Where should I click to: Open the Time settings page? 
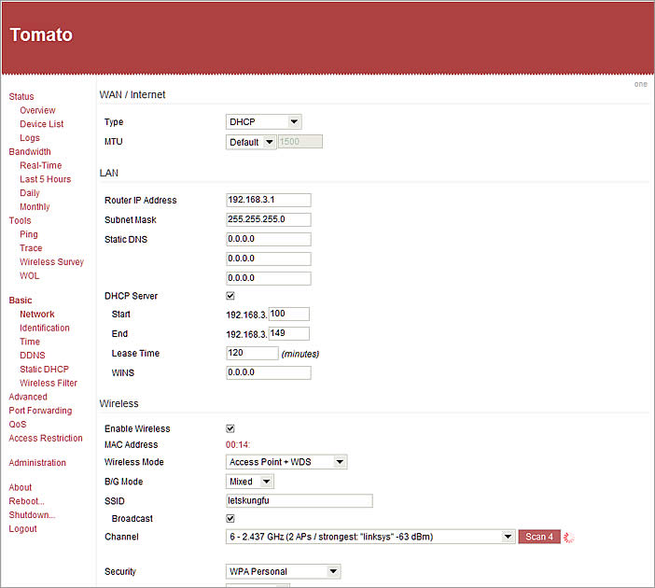(30, 342)
